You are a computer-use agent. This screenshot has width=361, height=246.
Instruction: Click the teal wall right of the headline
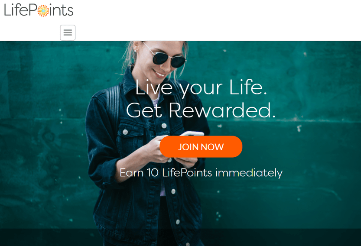pos(318,97)
